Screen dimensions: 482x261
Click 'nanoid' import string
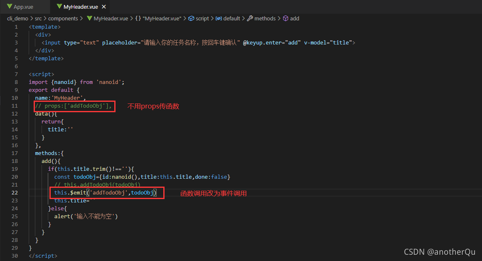pyautogui.click(x=109, y=82)
